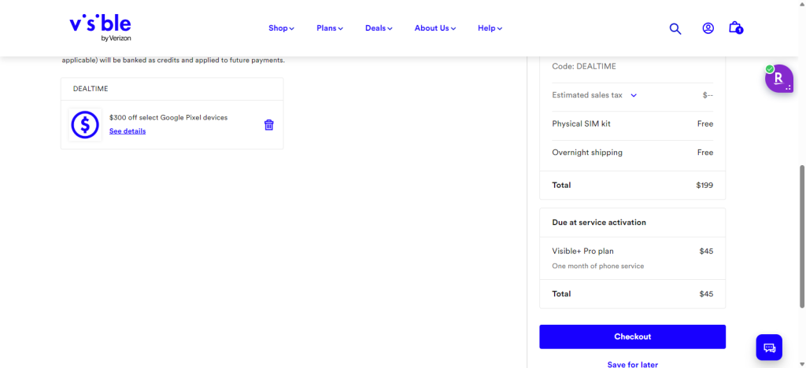This screenshot has height=368, width=806.
Task: Open the account profile icon
Action: (708, 28)
